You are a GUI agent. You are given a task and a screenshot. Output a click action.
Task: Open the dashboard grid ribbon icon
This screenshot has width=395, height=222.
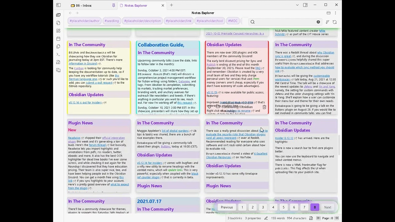coord(58,31)
